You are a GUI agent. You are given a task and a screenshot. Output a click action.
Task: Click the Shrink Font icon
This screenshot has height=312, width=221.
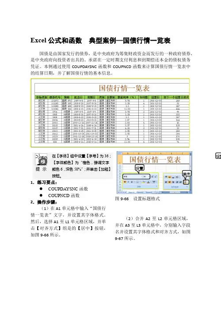155,176
